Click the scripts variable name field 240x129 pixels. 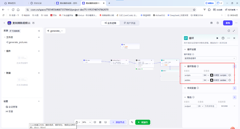point(193,75)
